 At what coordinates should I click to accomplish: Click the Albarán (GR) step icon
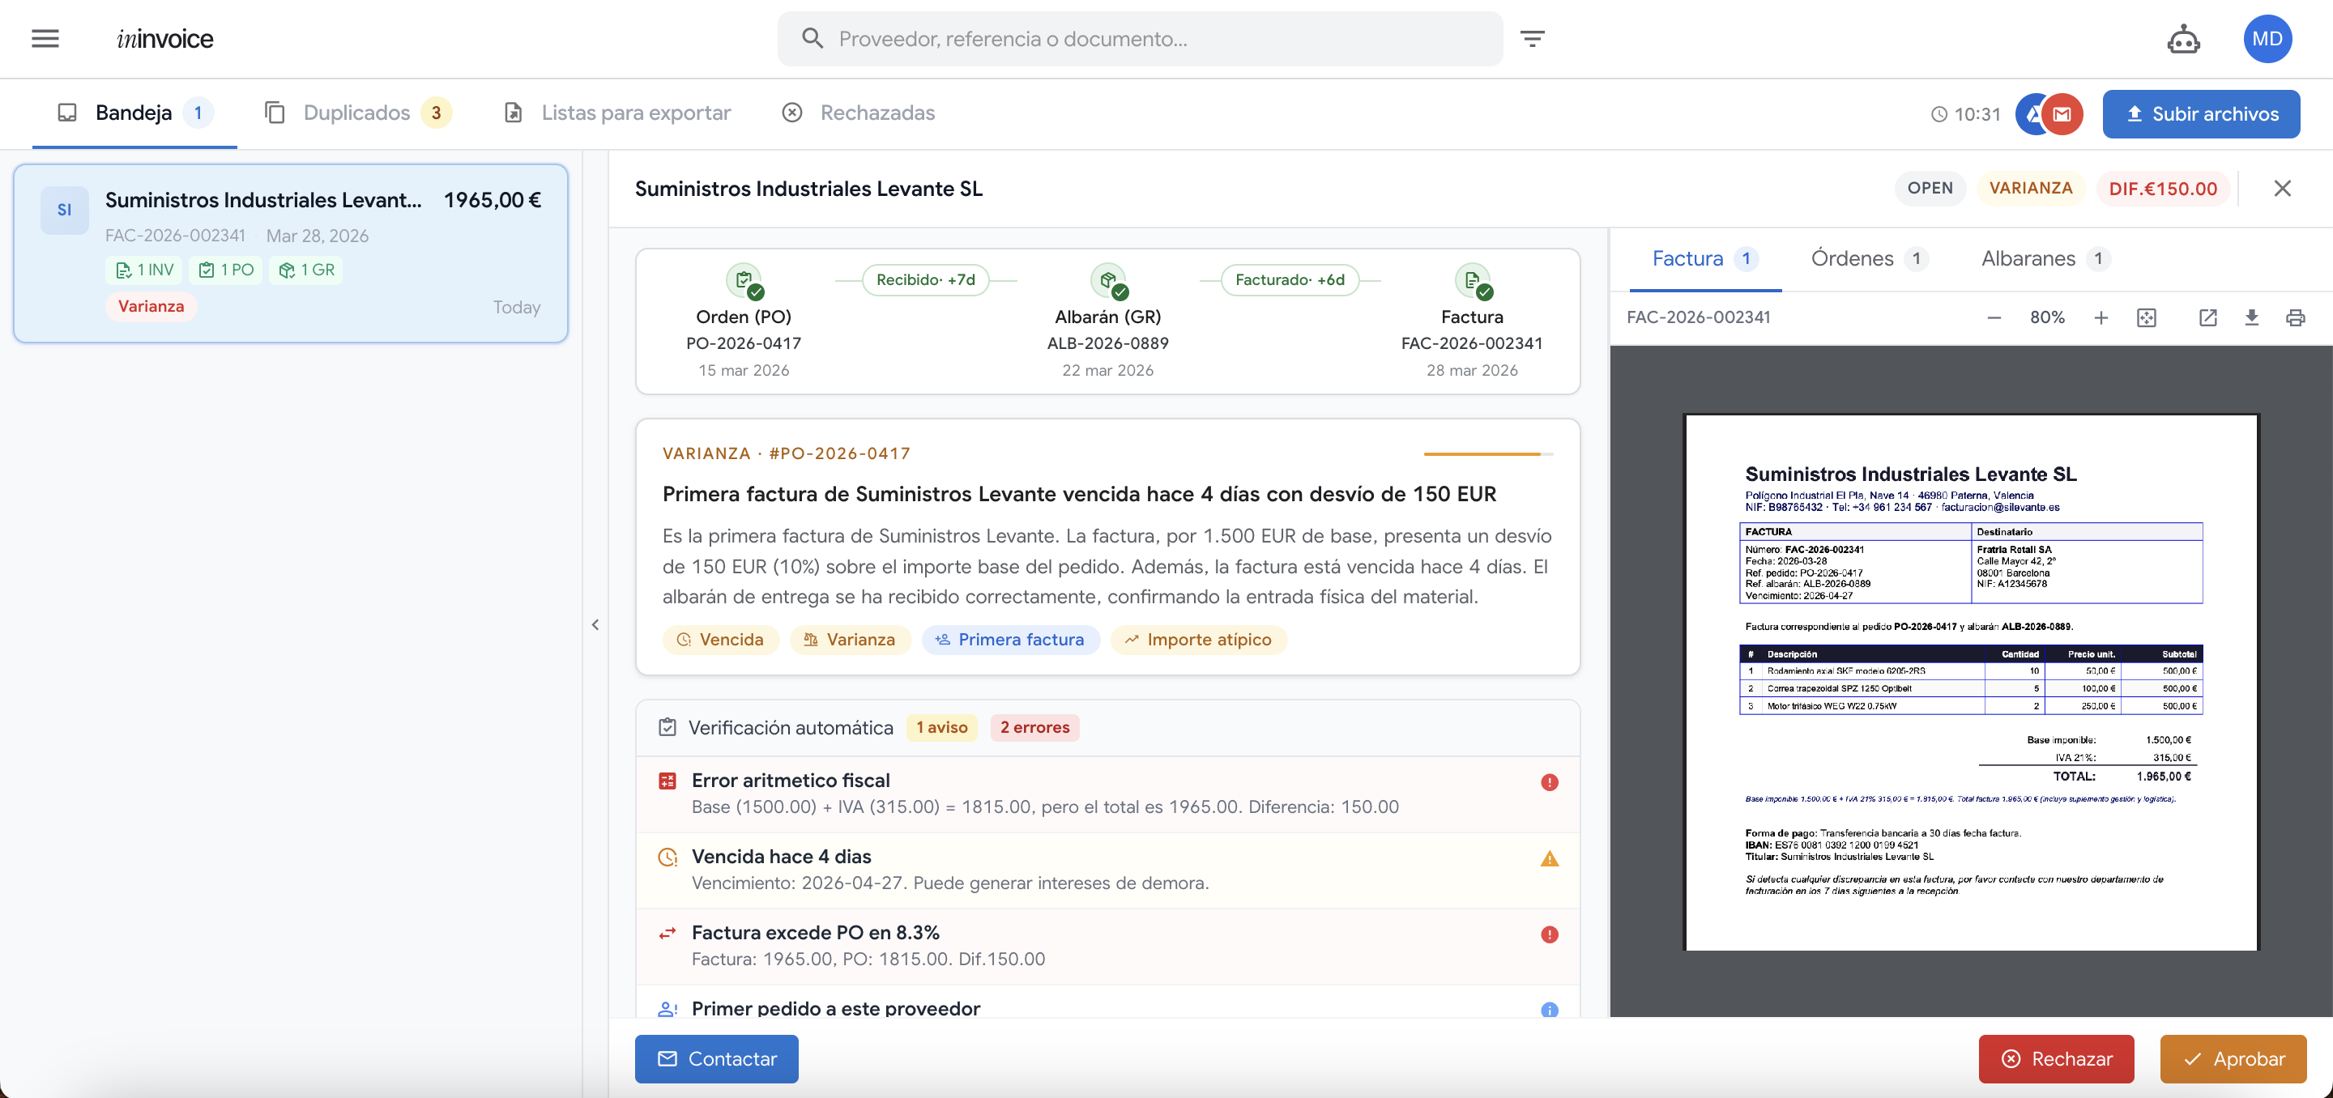[x=1108, y=282]
